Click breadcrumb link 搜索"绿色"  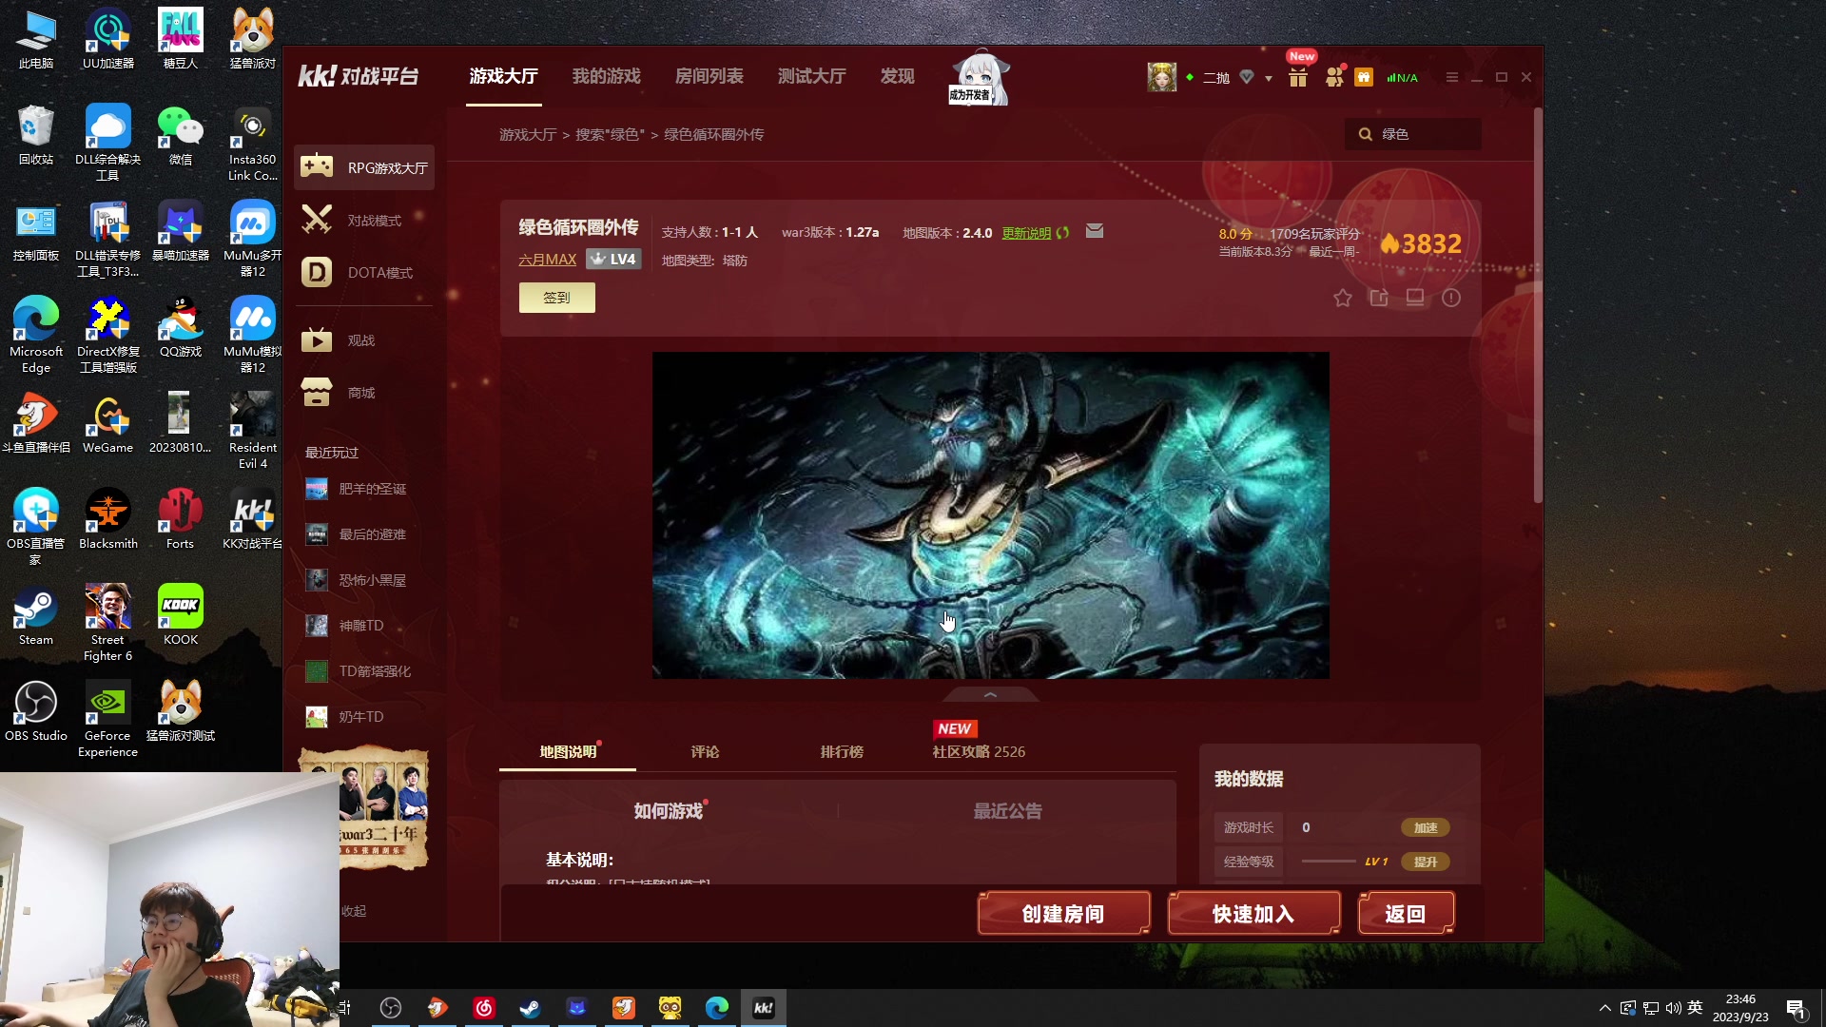click(x=610, y=135)
